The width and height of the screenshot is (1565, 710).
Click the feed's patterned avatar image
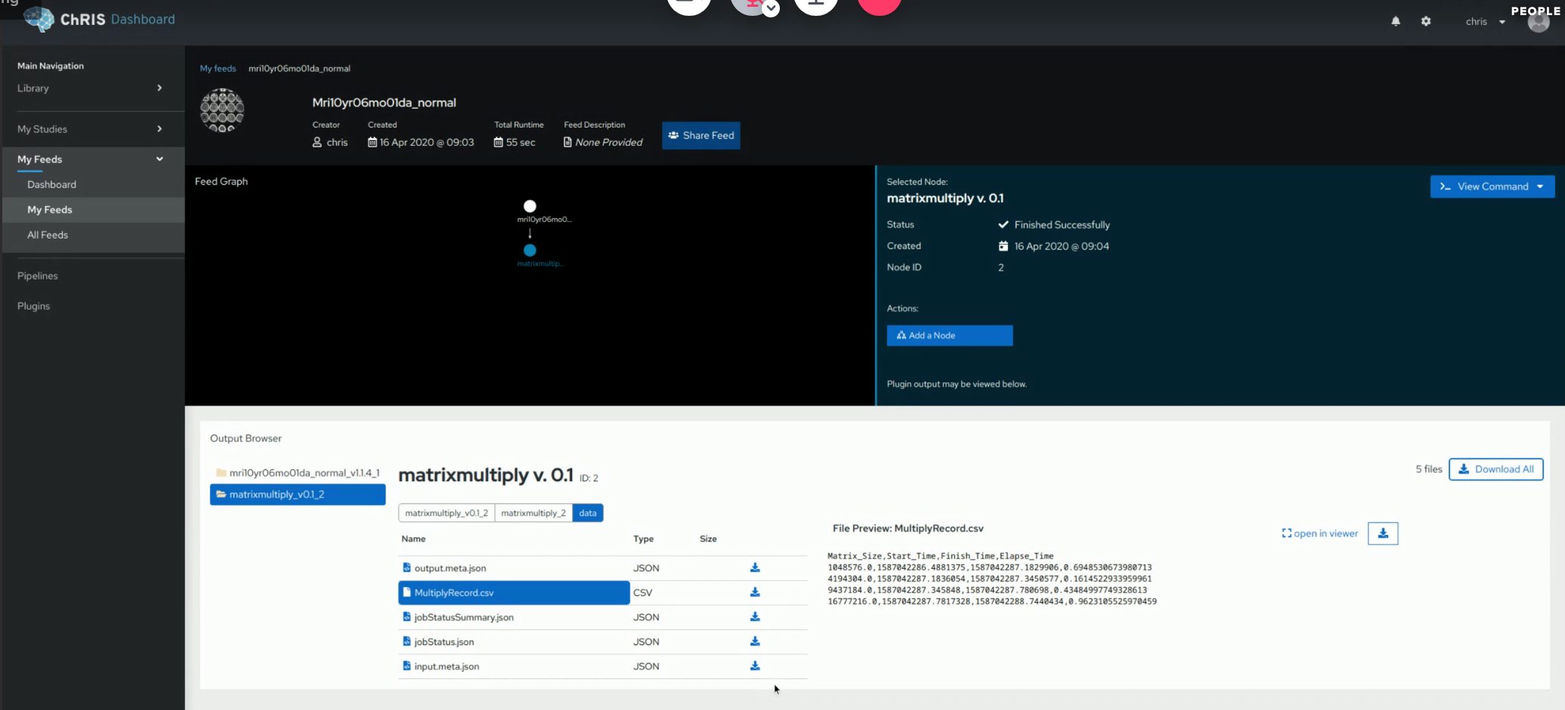coord(221,110)
